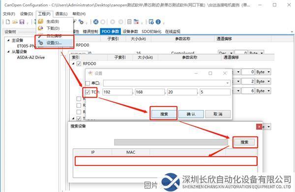The height and width of the screenshot is (192, 295).
Task: Click IP field containing 168
Action: click(x=150, y=92)
